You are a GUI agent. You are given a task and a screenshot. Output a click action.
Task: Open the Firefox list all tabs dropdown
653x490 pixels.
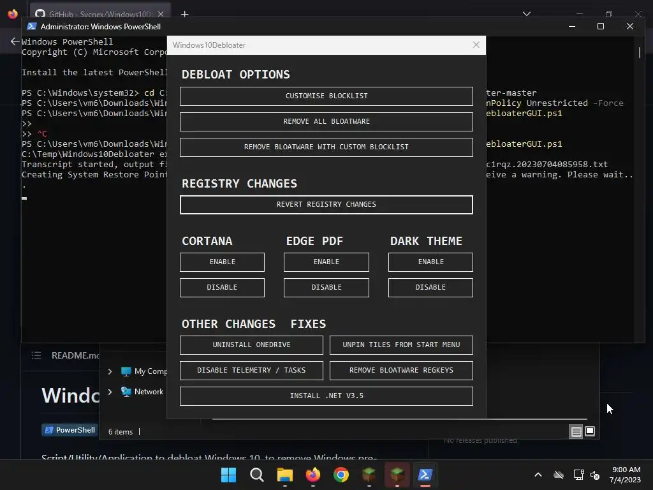click(x=526, y=14)
